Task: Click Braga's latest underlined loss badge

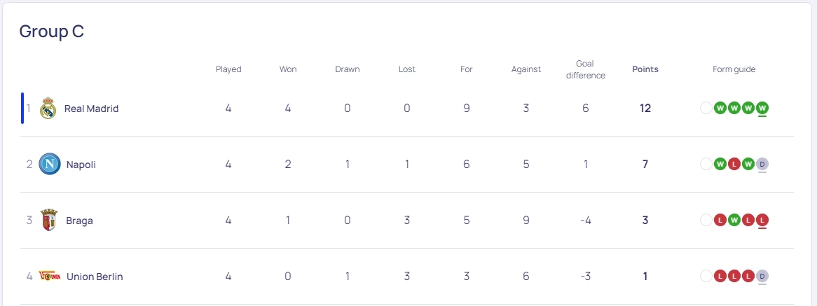Action: pyautogui.click(x=762, y=220)
